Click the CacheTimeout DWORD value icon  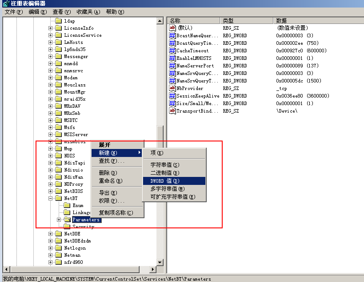click(x=172, y=51)
